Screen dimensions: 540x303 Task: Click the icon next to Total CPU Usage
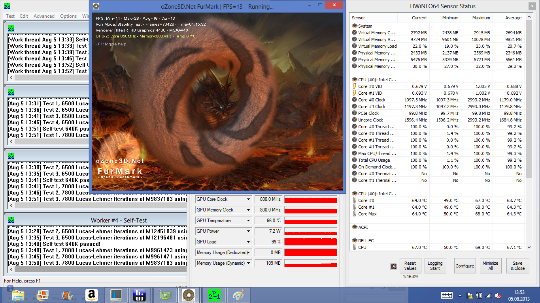354,160
